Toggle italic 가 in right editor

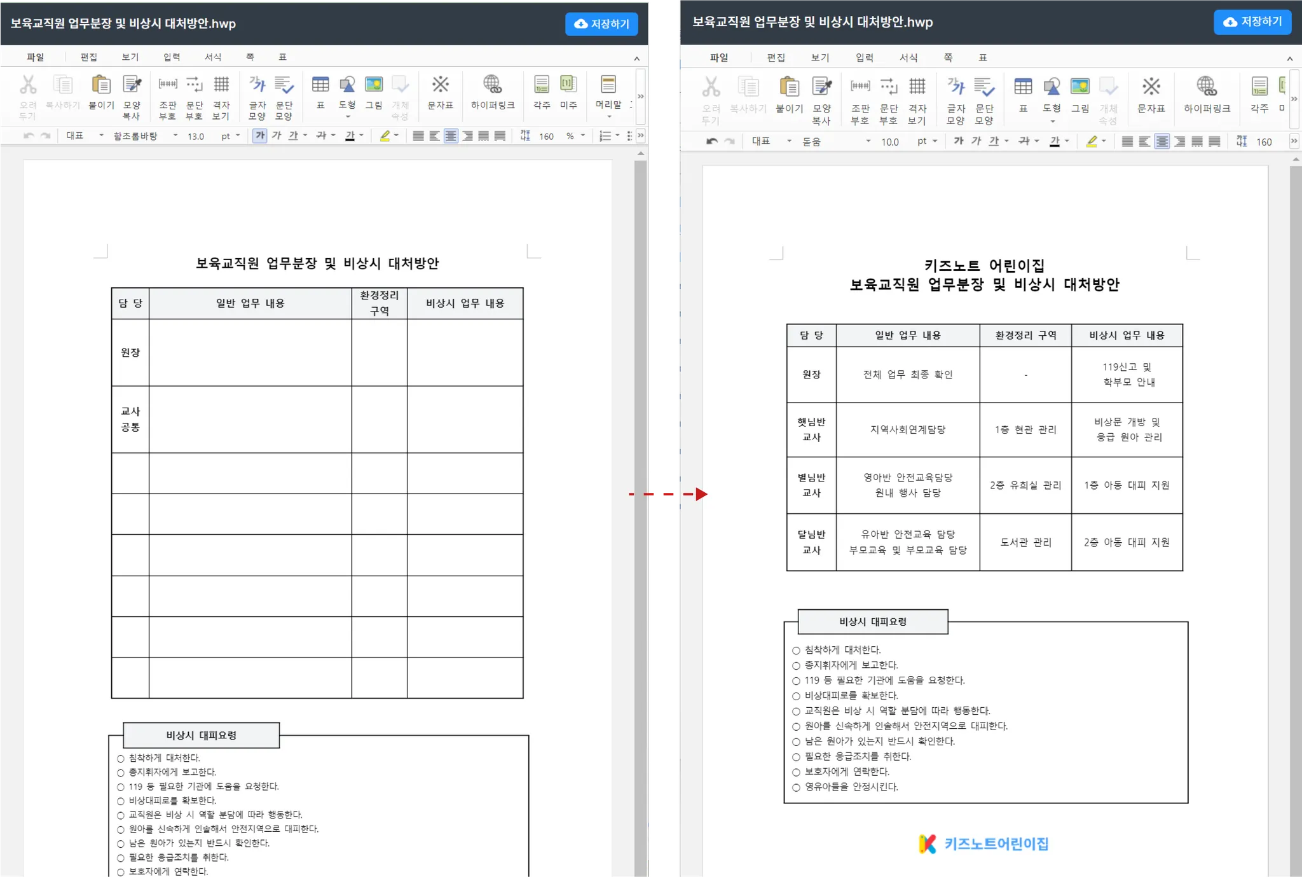click(x=976, y=141)
